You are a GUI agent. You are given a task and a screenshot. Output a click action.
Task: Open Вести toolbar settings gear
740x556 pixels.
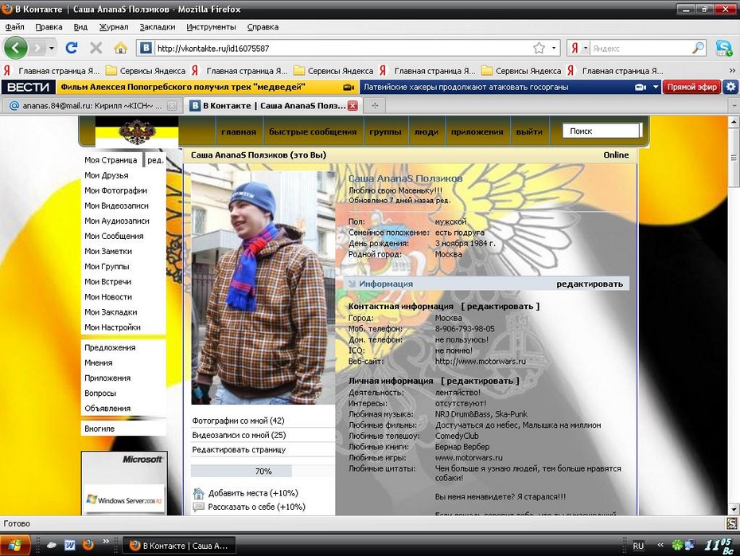coord(731,87)
